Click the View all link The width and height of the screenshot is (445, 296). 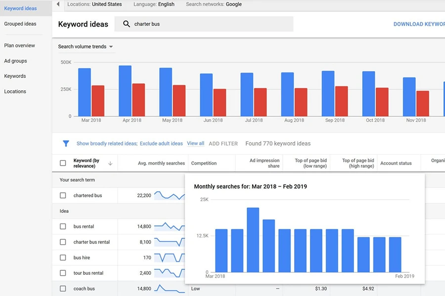(195, 144)
